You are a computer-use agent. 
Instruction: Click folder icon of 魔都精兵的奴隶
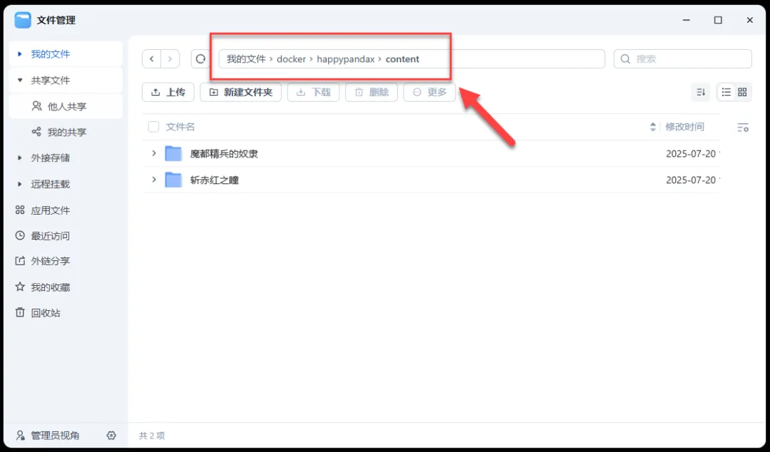pyautogui.click(x=173, y=154)
